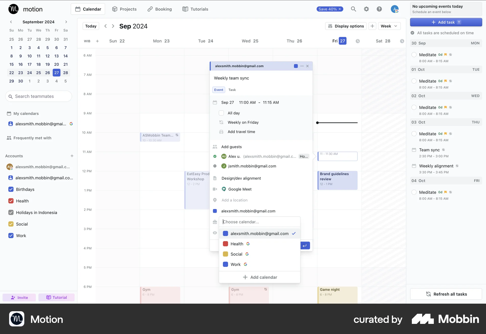Screen dimensions: 486x334
Task: Select the Calendar tab in top navigation
Action: 88,9
